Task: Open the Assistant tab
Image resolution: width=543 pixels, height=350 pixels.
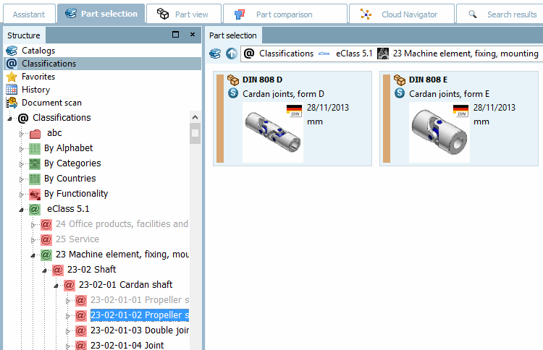Action: 29,14
